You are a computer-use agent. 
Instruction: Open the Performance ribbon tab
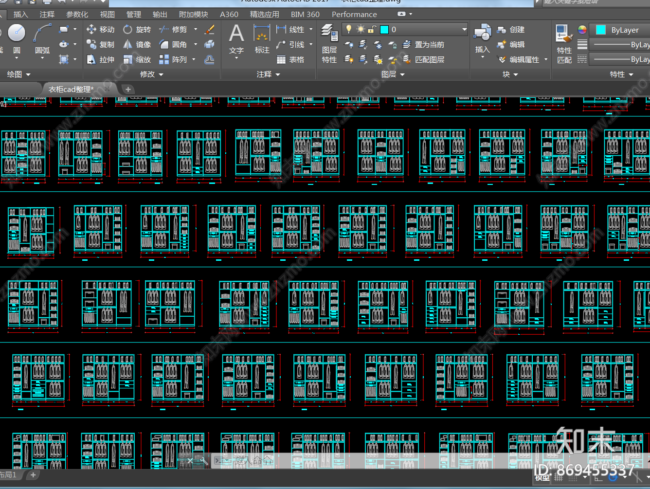[354, 15]
